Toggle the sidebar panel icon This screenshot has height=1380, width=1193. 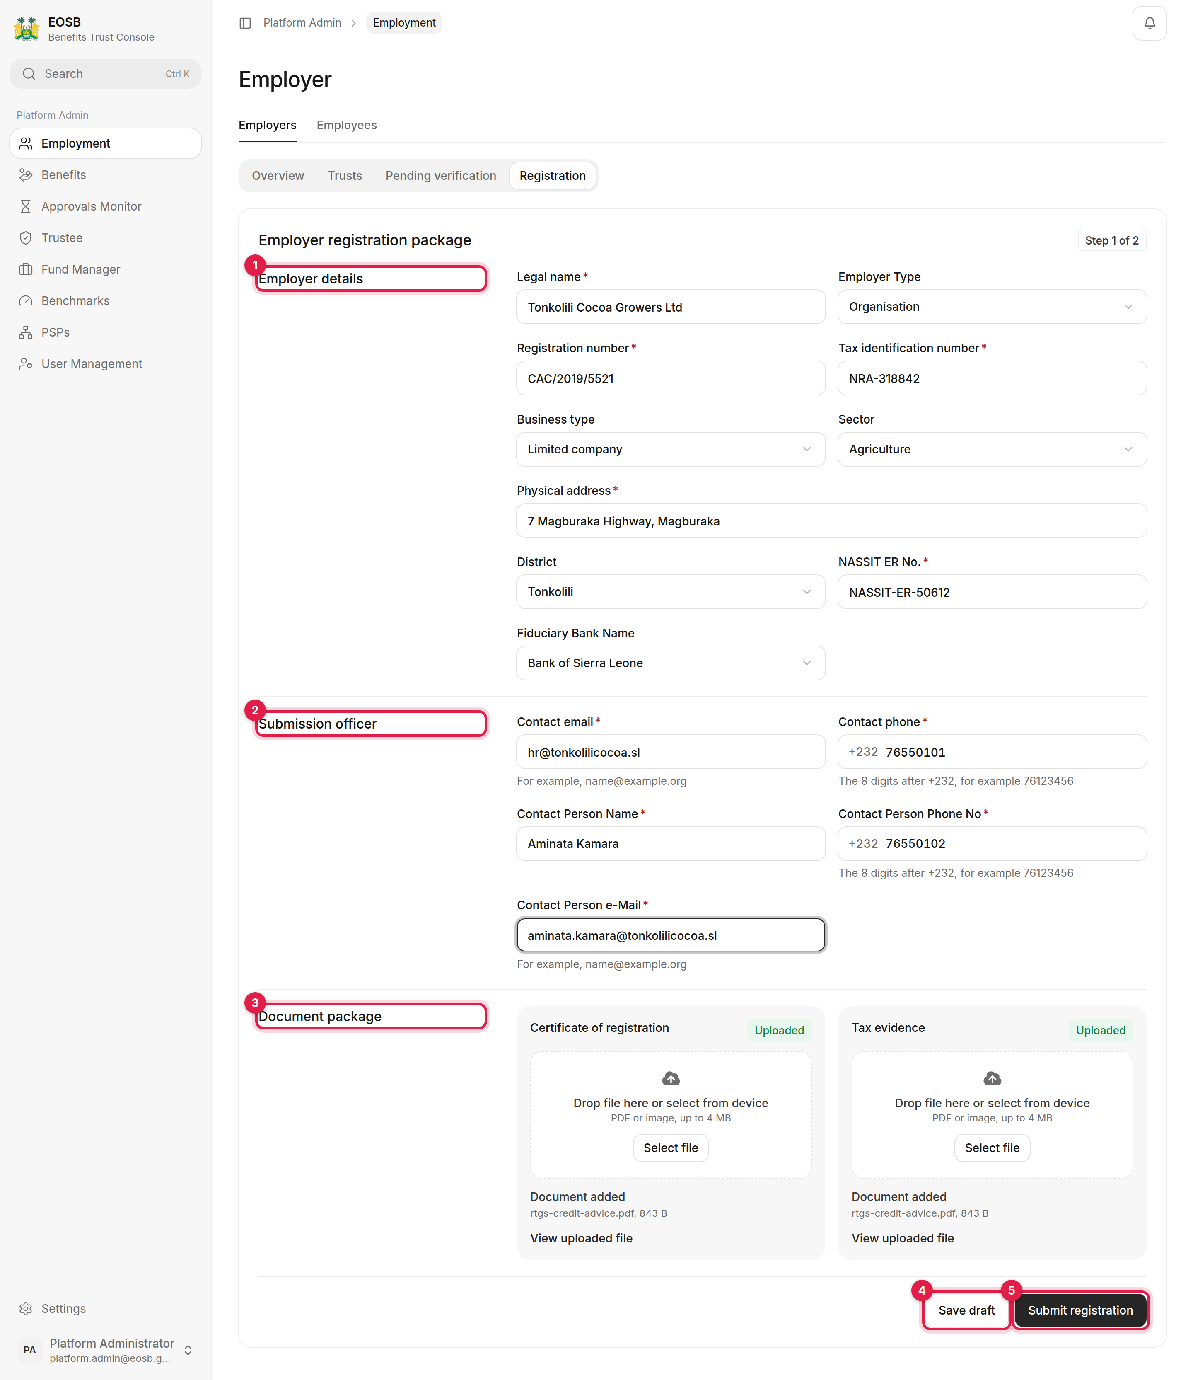tap(245, 23)
